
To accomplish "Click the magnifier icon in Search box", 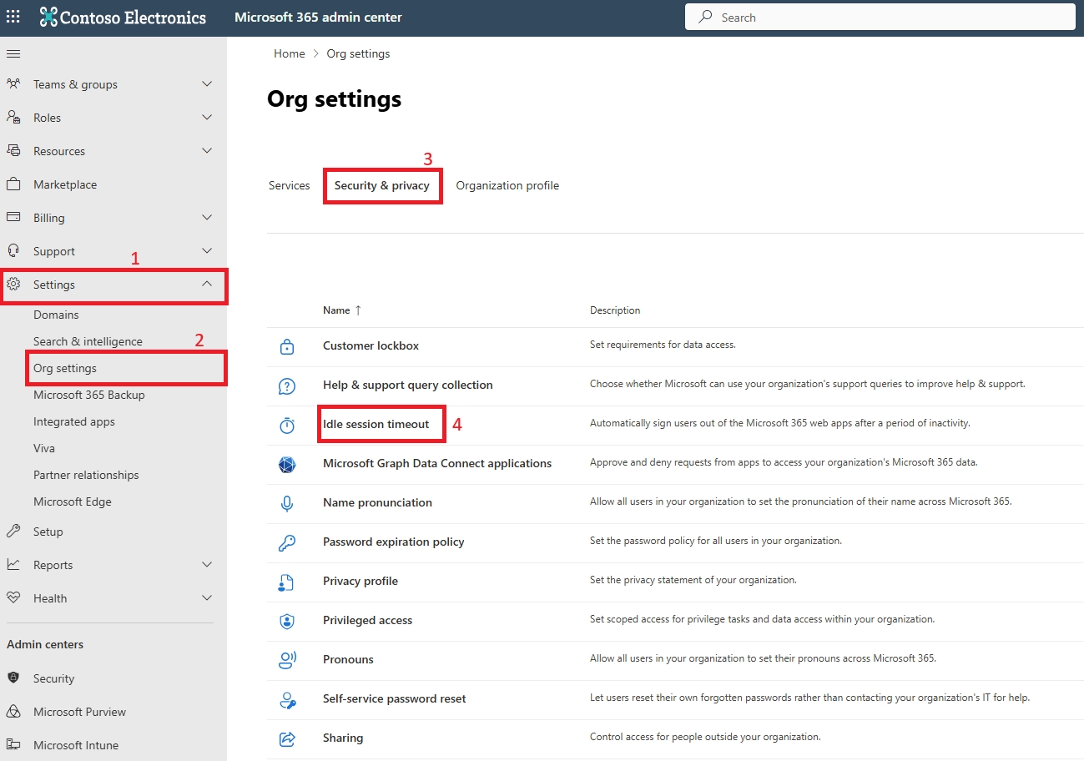I will 706,17.
